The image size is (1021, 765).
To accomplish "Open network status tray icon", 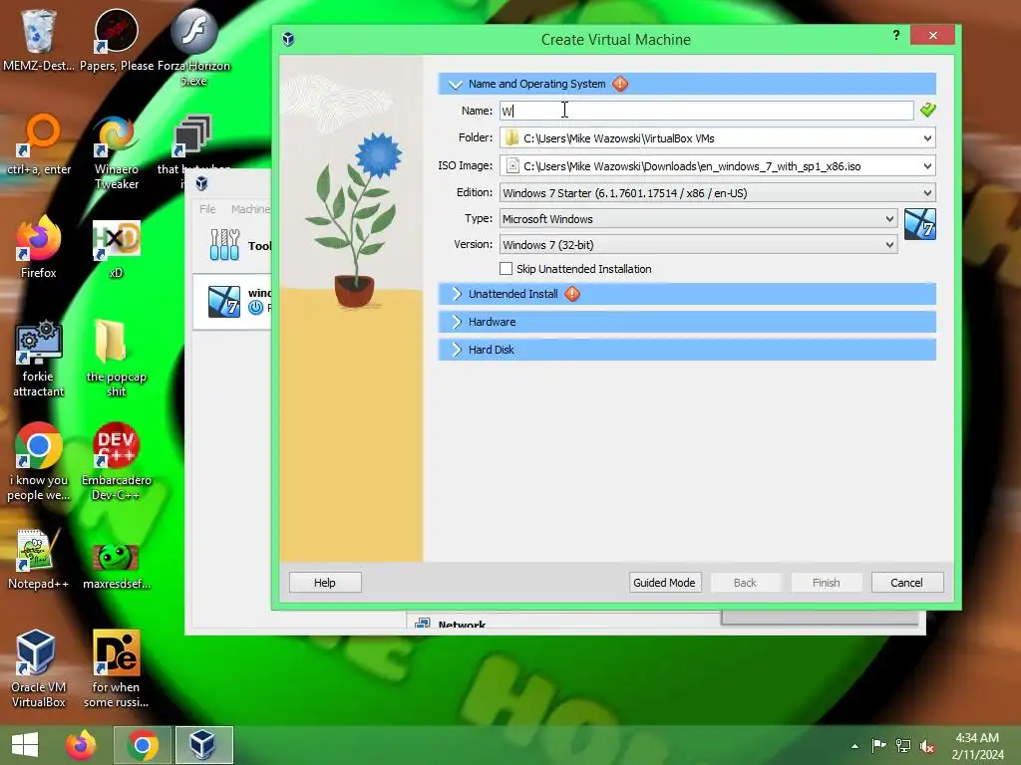I will coord(903,745).
